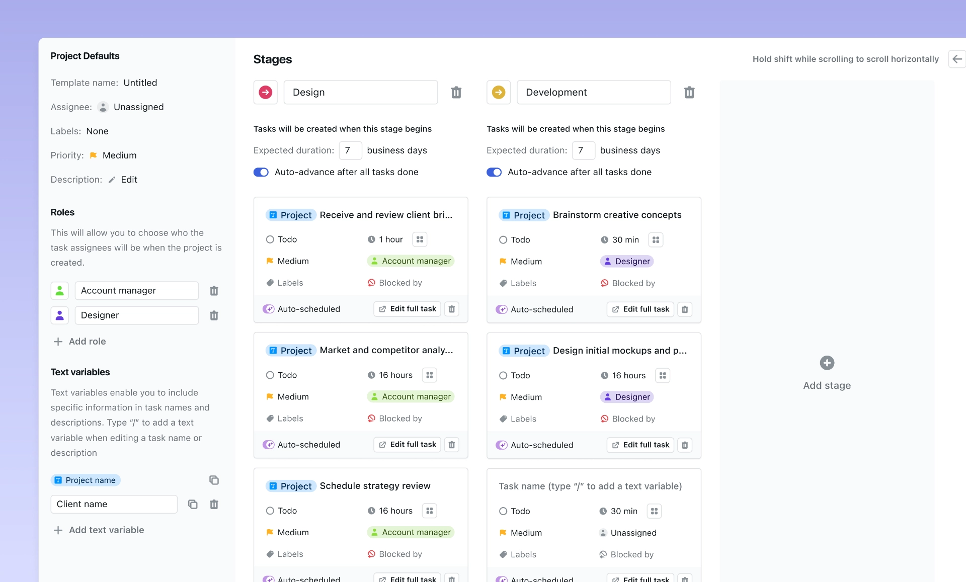Click Todo status circle on Receive and review task

tap(270, 239)
